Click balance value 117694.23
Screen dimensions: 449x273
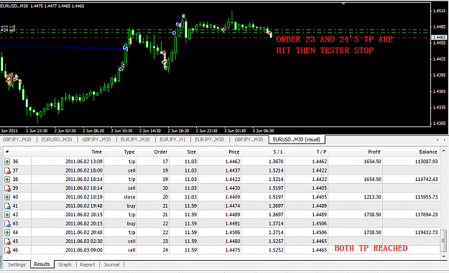tap(427, 215)
